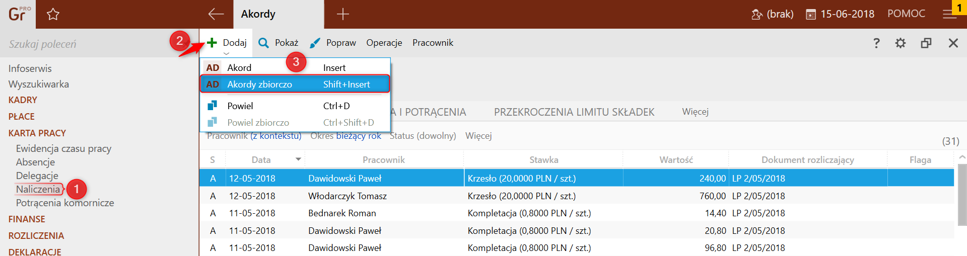The image size is (967, 256).
Task: Click the scrollbar up arrow
Action: point(962,158)
